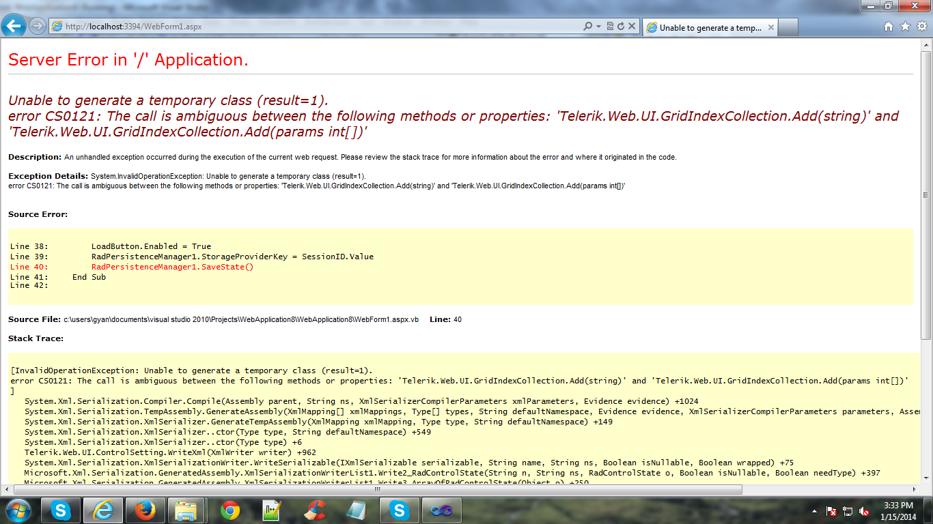Click the Telerik.Web.UI.ControlSetting.WriteXml stack trace line
The width and height of the screenshot is (933, 524).
[170, 452]
